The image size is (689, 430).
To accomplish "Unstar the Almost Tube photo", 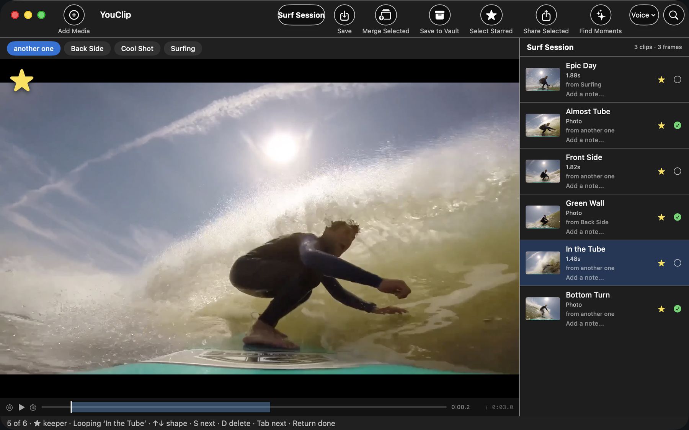I will pos(661,125).
